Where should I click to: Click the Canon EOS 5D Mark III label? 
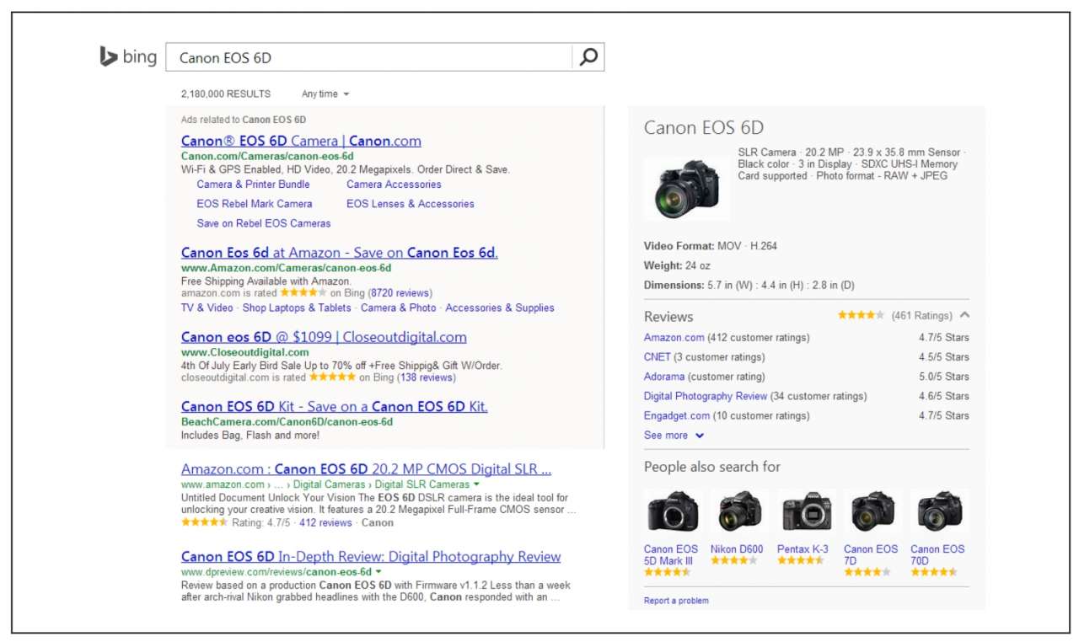pos(671,554)
